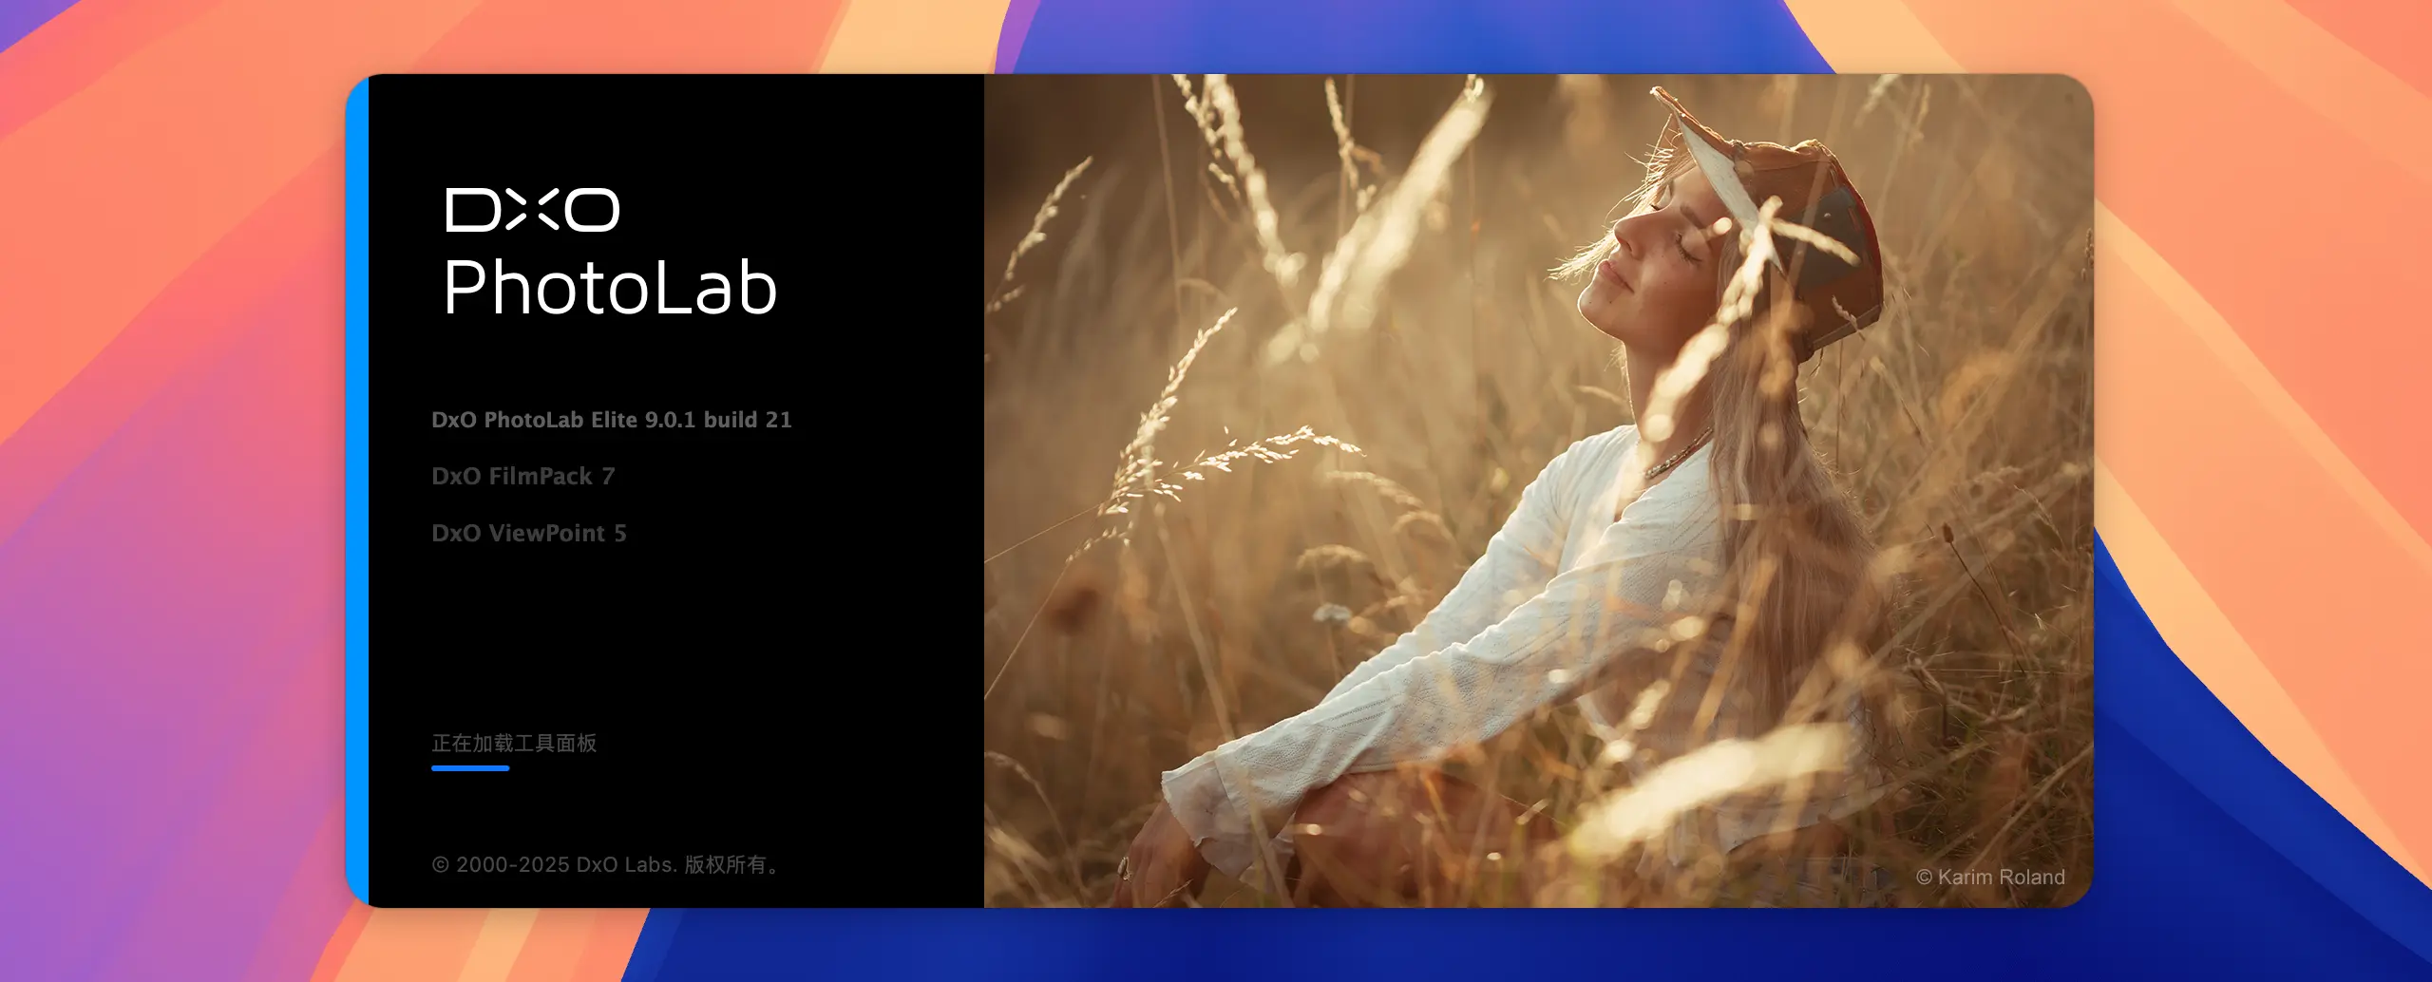Click the 正在加载工具面板 loading status text

coord(514,743)
